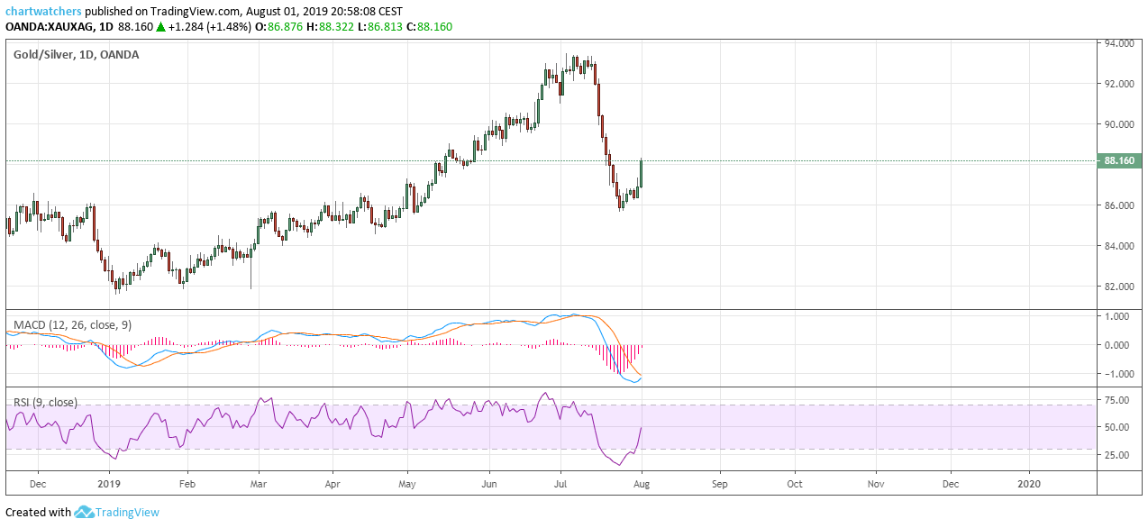Click the 90.000 price axis label
This screenshot has width=1148, height=528.
[x=1117, y=124]
